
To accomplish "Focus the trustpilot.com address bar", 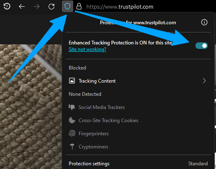I will (x=120, y=7).
